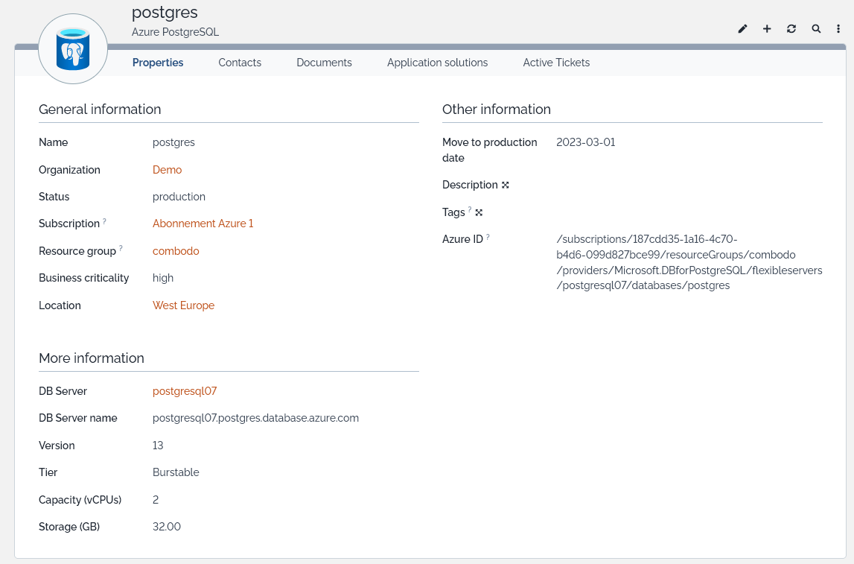
Task: Open the West Europe location link
Action: [x=183, y=305]
